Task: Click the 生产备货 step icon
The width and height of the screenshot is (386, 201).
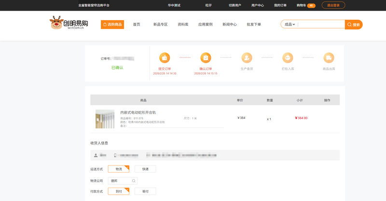Action: 247,58
